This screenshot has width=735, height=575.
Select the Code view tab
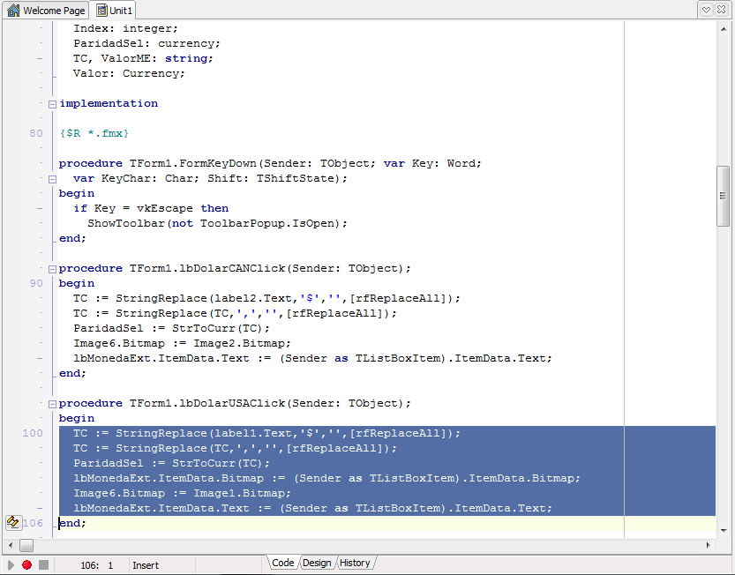click(x=282, y=563)
